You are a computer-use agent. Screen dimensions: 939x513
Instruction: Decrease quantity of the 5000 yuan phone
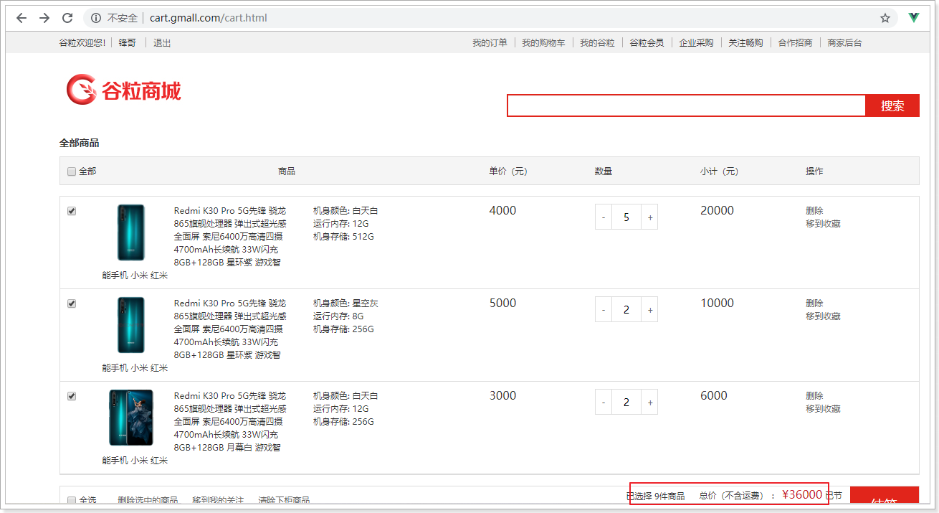click(x=604, y=310)
